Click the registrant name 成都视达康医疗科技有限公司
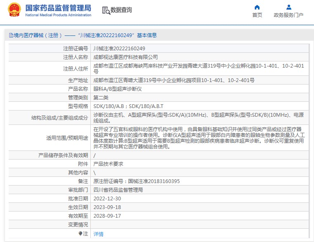 (x=125, y=57)
